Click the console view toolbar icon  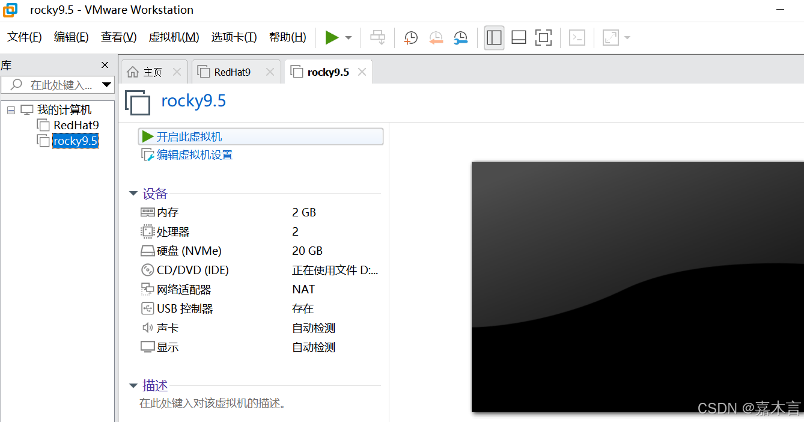pos(577,37)
